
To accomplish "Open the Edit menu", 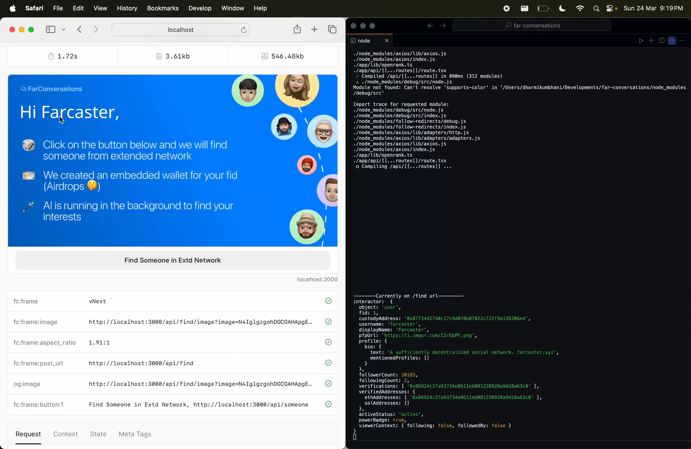I will click(78, 8).
